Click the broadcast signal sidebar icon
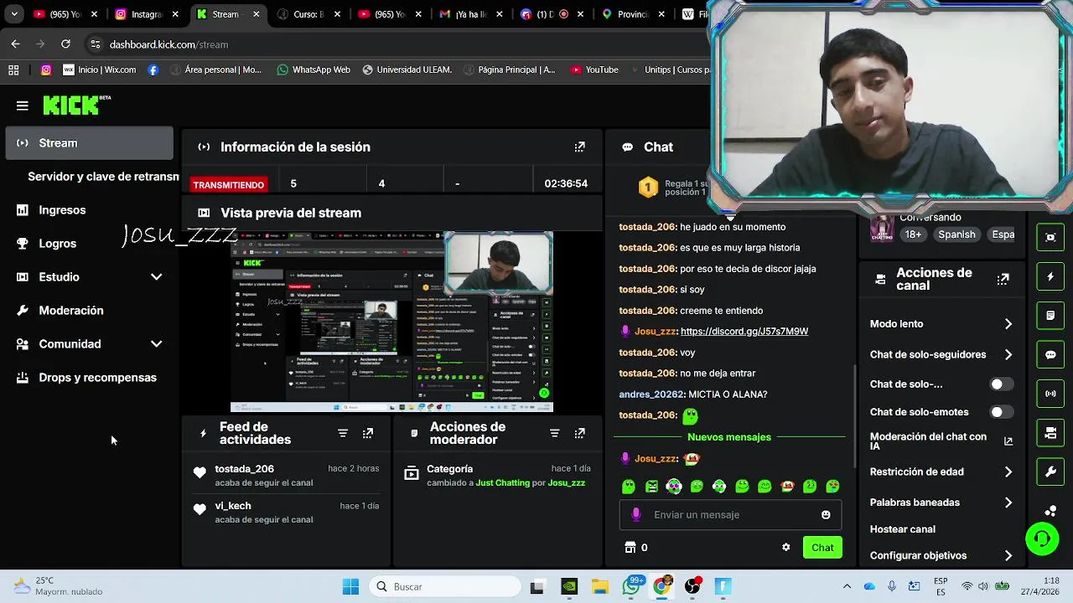The height and width of the screenshot is (603, 1073). coord(1050,394)
